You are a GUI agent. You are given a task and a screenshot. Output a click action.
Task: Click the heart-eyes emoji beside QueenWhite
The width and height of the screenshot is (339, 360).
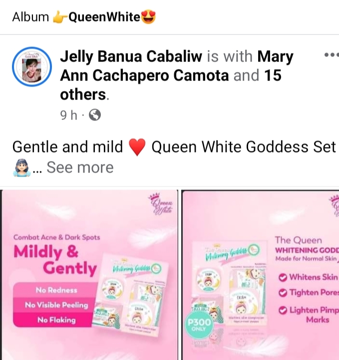(148, 17)
